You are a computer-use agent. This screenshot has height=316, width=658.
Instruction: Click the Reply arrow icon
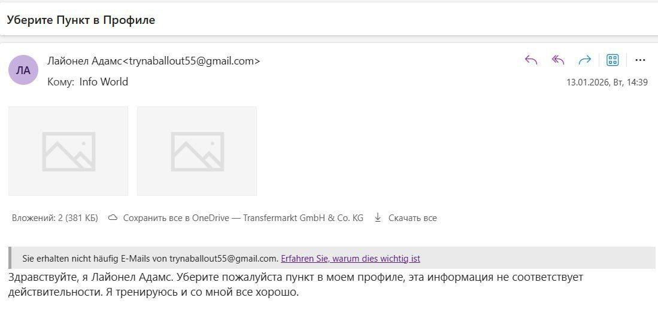pyautogui.click(x=530, y=60)
